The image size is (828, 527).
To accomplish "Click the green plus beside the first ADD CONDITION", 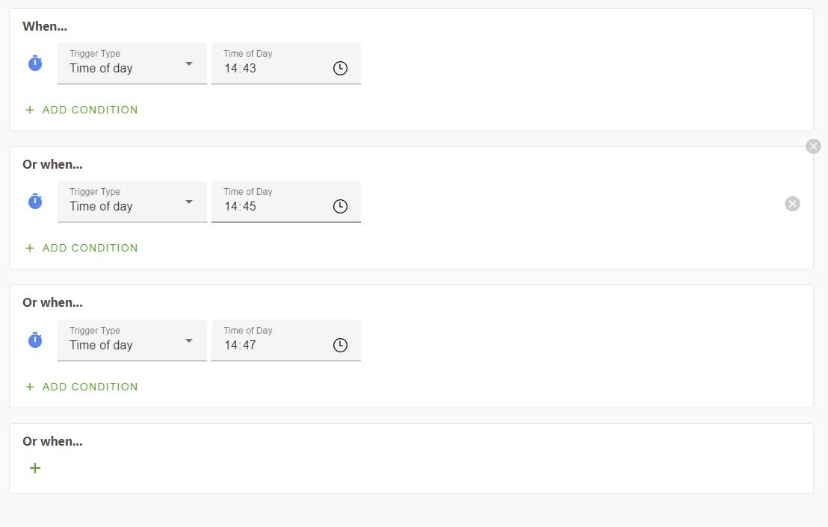I will pyautogui.click(x=29, y=110).
